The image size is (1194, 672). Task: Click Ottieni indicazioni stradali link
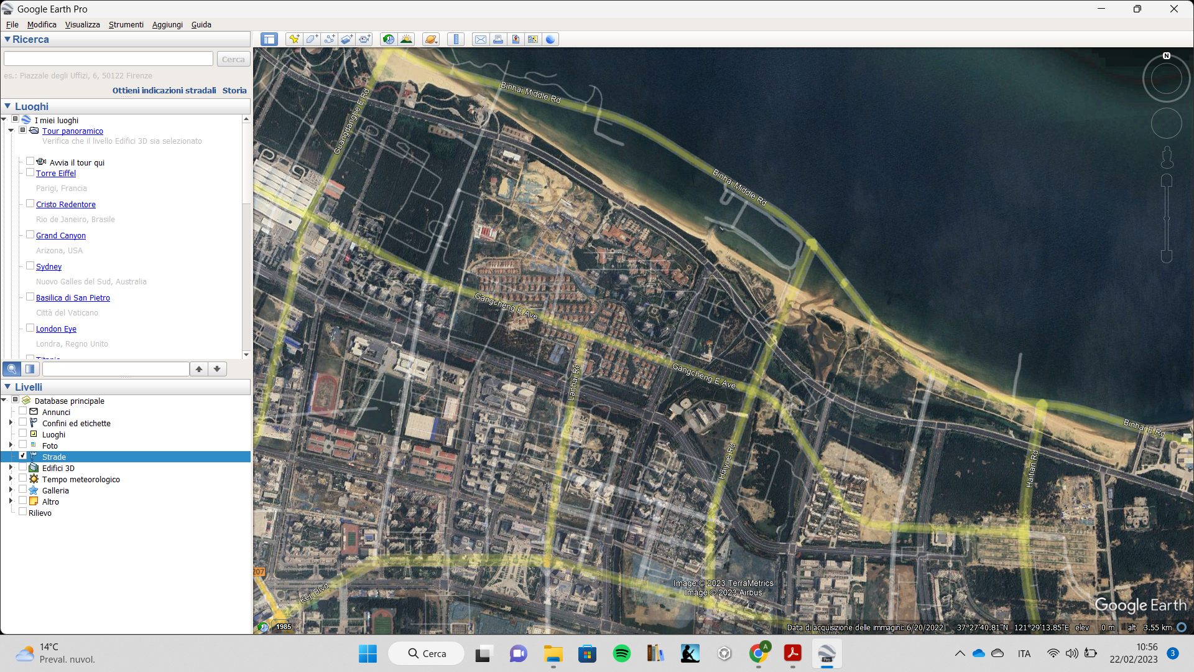[x=164, y=90]
